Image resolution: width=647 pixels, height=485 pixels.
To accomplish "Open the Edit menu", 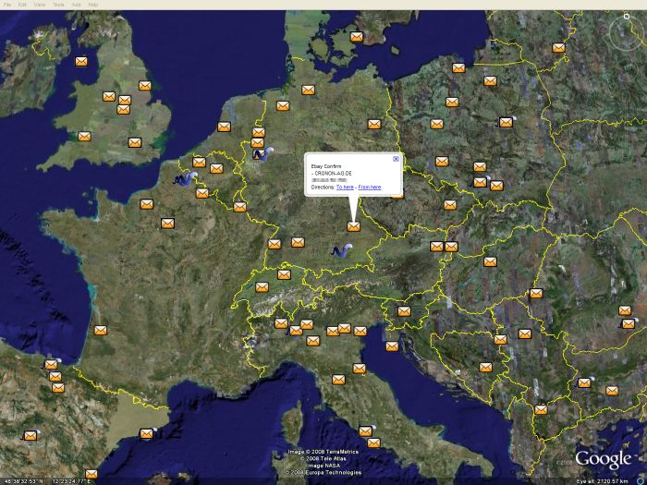I will coord(22,5).
